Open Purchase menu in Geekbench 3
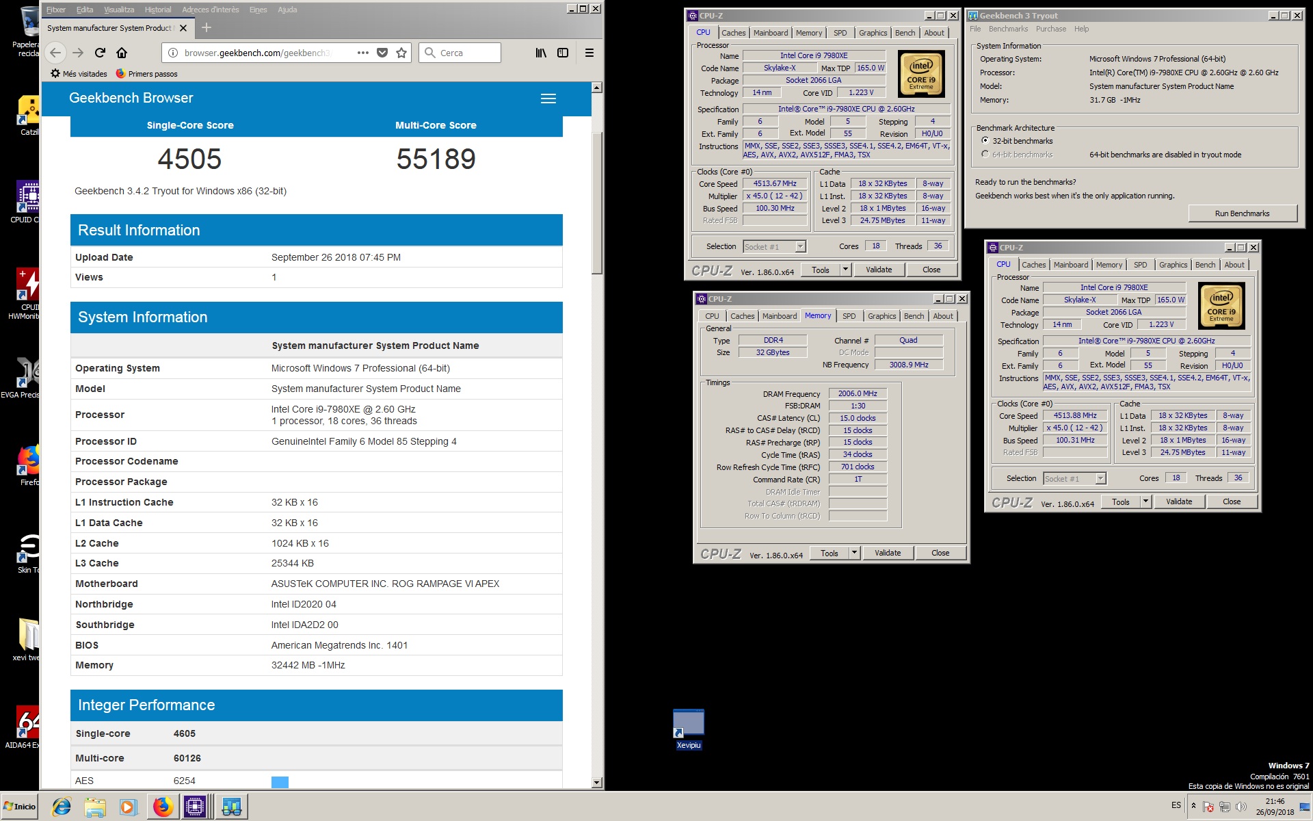Screen dimensions: 1313x821 click(1051, 29)
